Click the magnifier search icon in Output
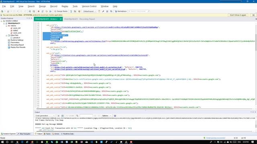This screenshot has height=144, width=257. (x=77, y=116)
